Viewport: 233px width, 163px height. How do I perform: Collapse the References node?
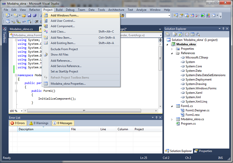172,53
